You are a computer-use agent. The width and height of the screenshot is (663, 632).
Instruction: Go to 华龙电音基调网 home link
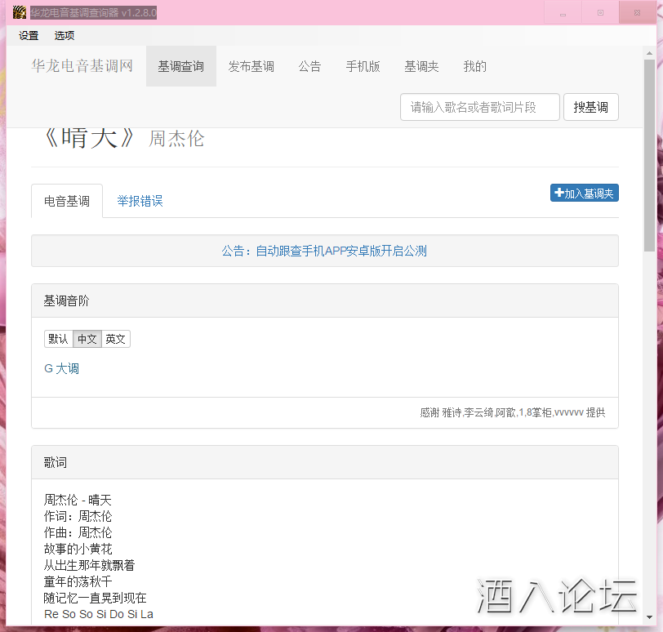point(82,66)
